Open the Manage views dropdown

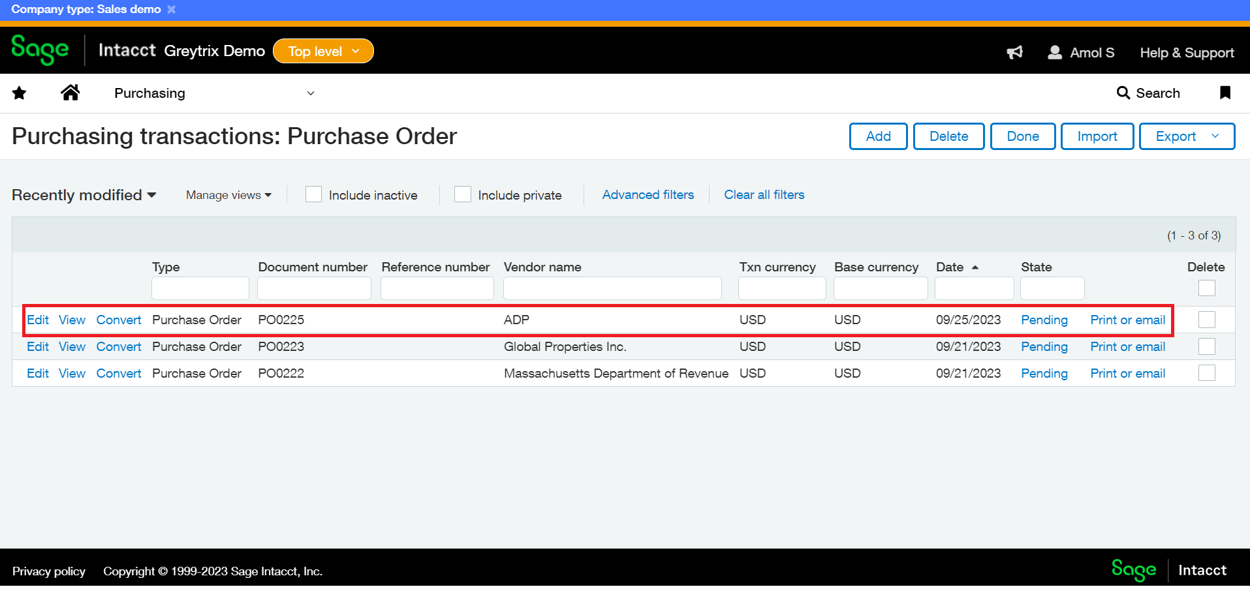tap(228, 195)
